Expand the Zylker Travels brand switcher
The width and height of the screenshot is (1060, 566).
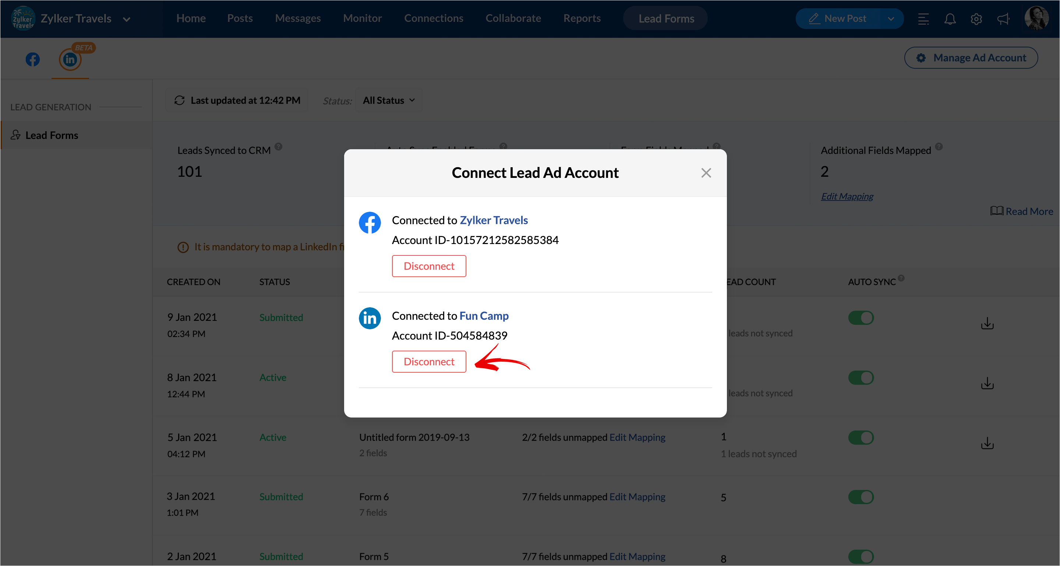[x=127, y=19]
